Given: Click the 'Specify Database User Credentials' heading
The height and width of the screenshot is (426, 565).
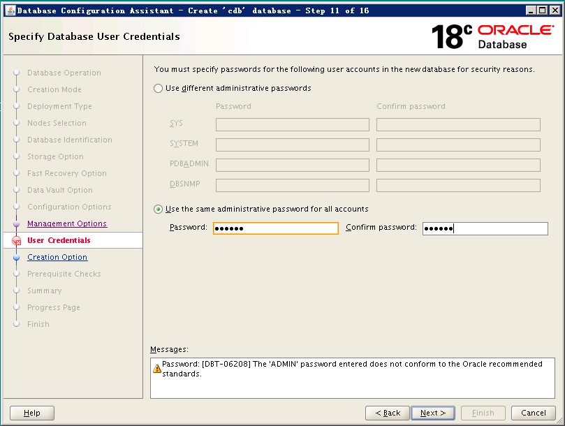Looking at the screenshot, I should [94, 36].
